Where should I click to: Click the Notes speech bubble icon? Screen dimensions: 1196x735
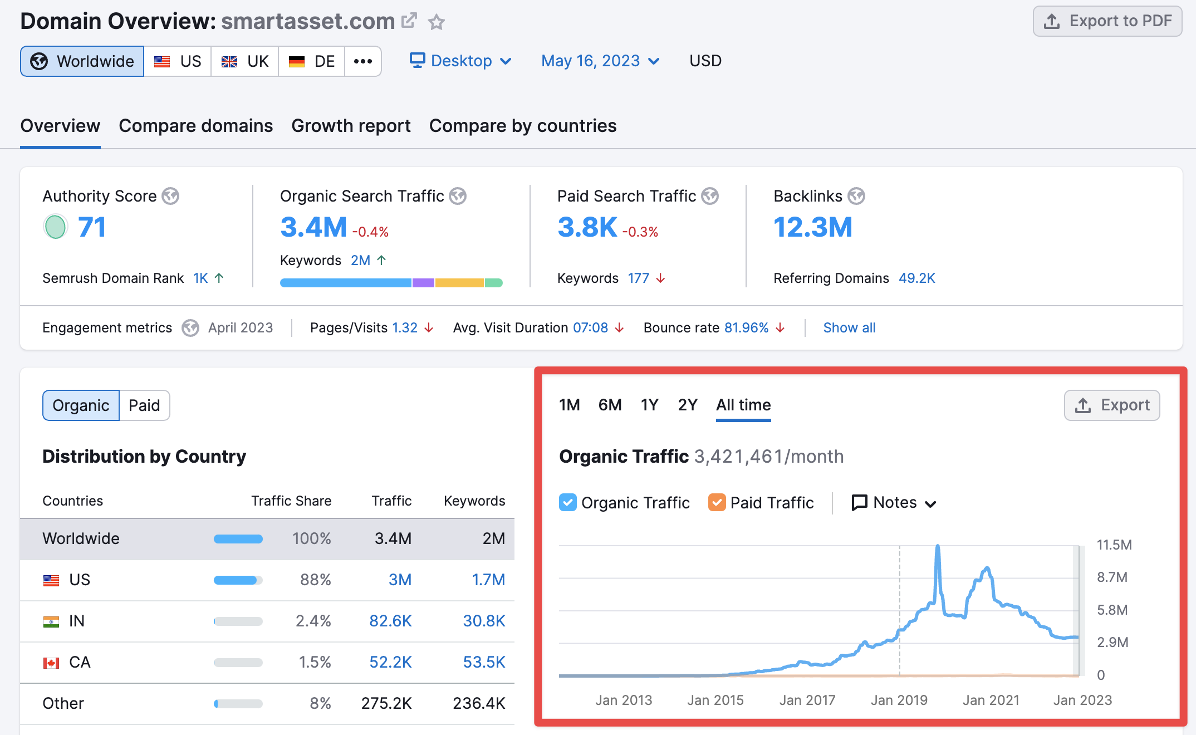860,502
